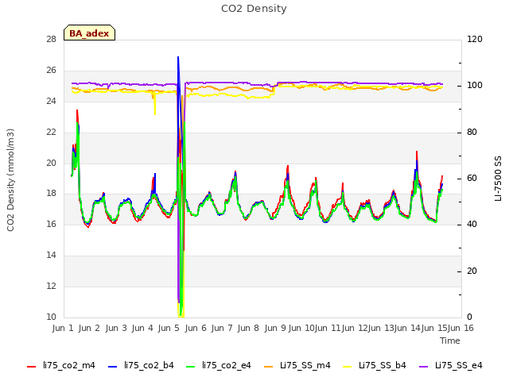Click the 16 left y-axis tick label

coord(51,224)
